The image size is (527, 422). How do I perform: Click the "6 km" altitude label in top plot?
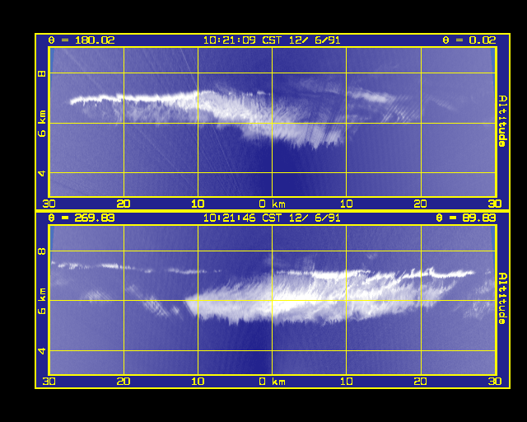[x=42, y=123]
